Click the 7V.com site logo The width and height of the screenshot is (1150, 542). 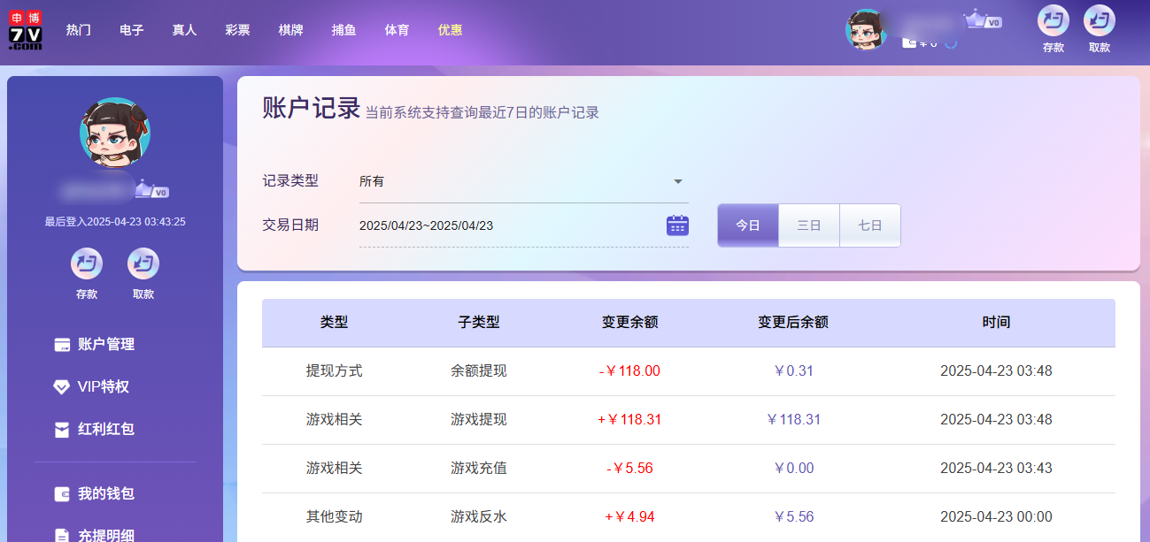click(x=24, y=29)
